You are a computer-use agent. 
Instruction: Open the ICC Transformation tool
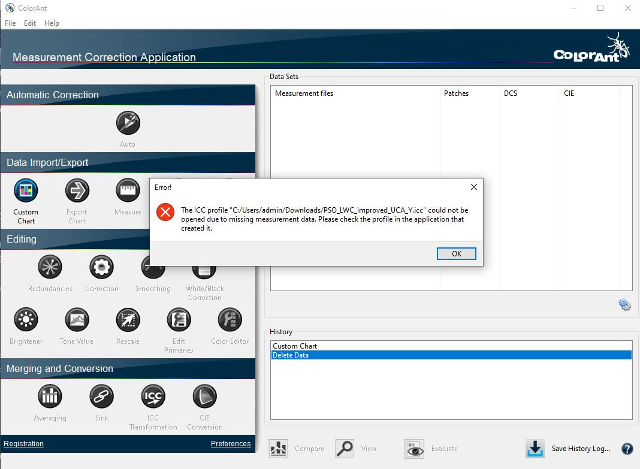point(153,396)
